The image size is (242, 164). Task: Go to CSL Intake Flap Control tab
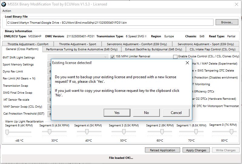pos(212,49)
